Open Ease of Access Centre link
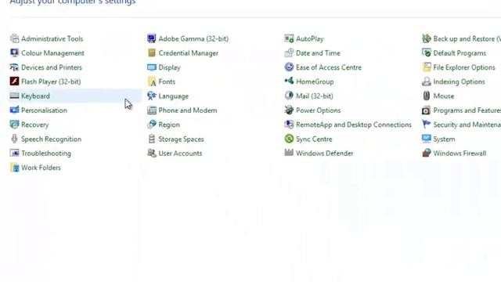This screenshot has width=501, height=282. (329, 67)
